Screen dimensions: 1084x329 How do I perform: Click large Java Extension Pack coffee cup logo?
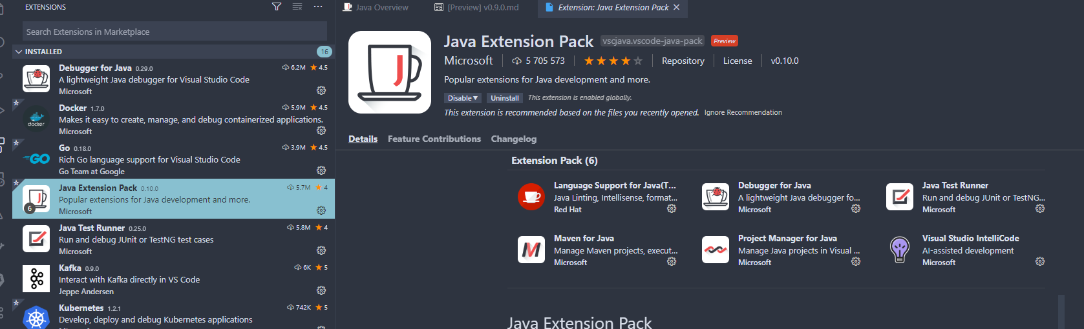point(390,72)
